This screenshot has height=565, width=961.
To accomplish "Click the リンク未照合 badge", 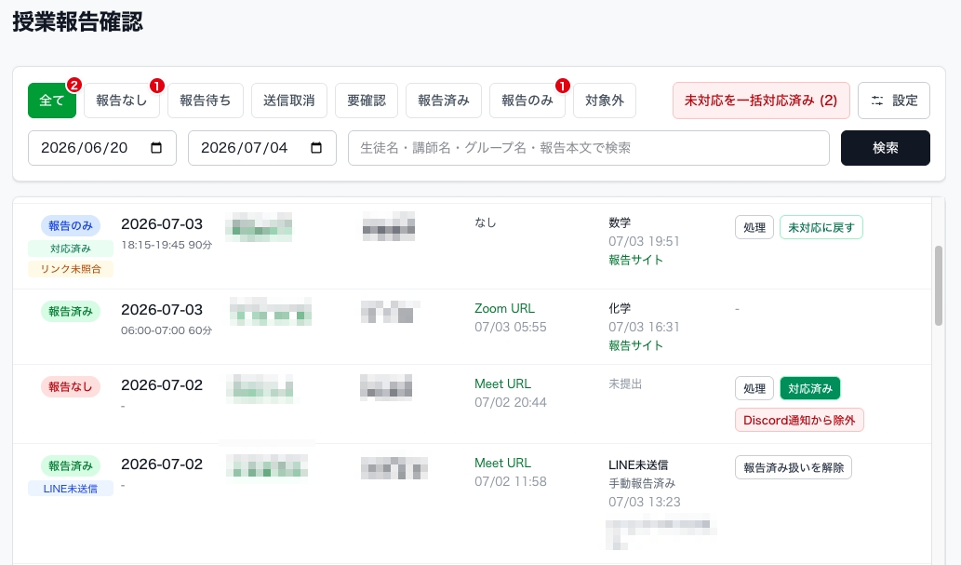I will (x=71, y=269).
